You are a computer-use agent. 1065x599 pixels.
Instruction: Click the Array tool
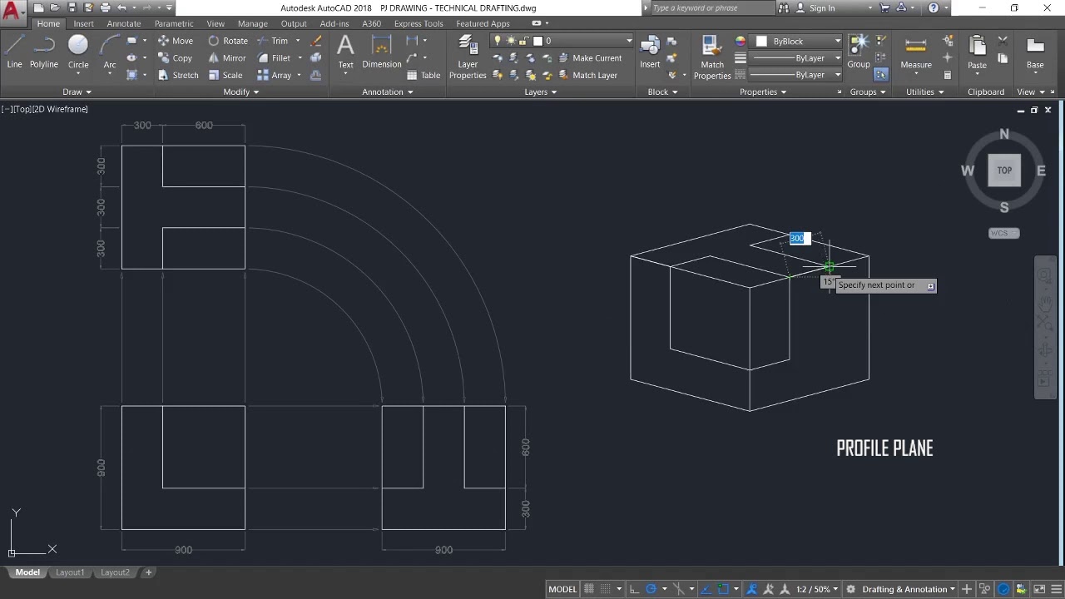[275, 75]
